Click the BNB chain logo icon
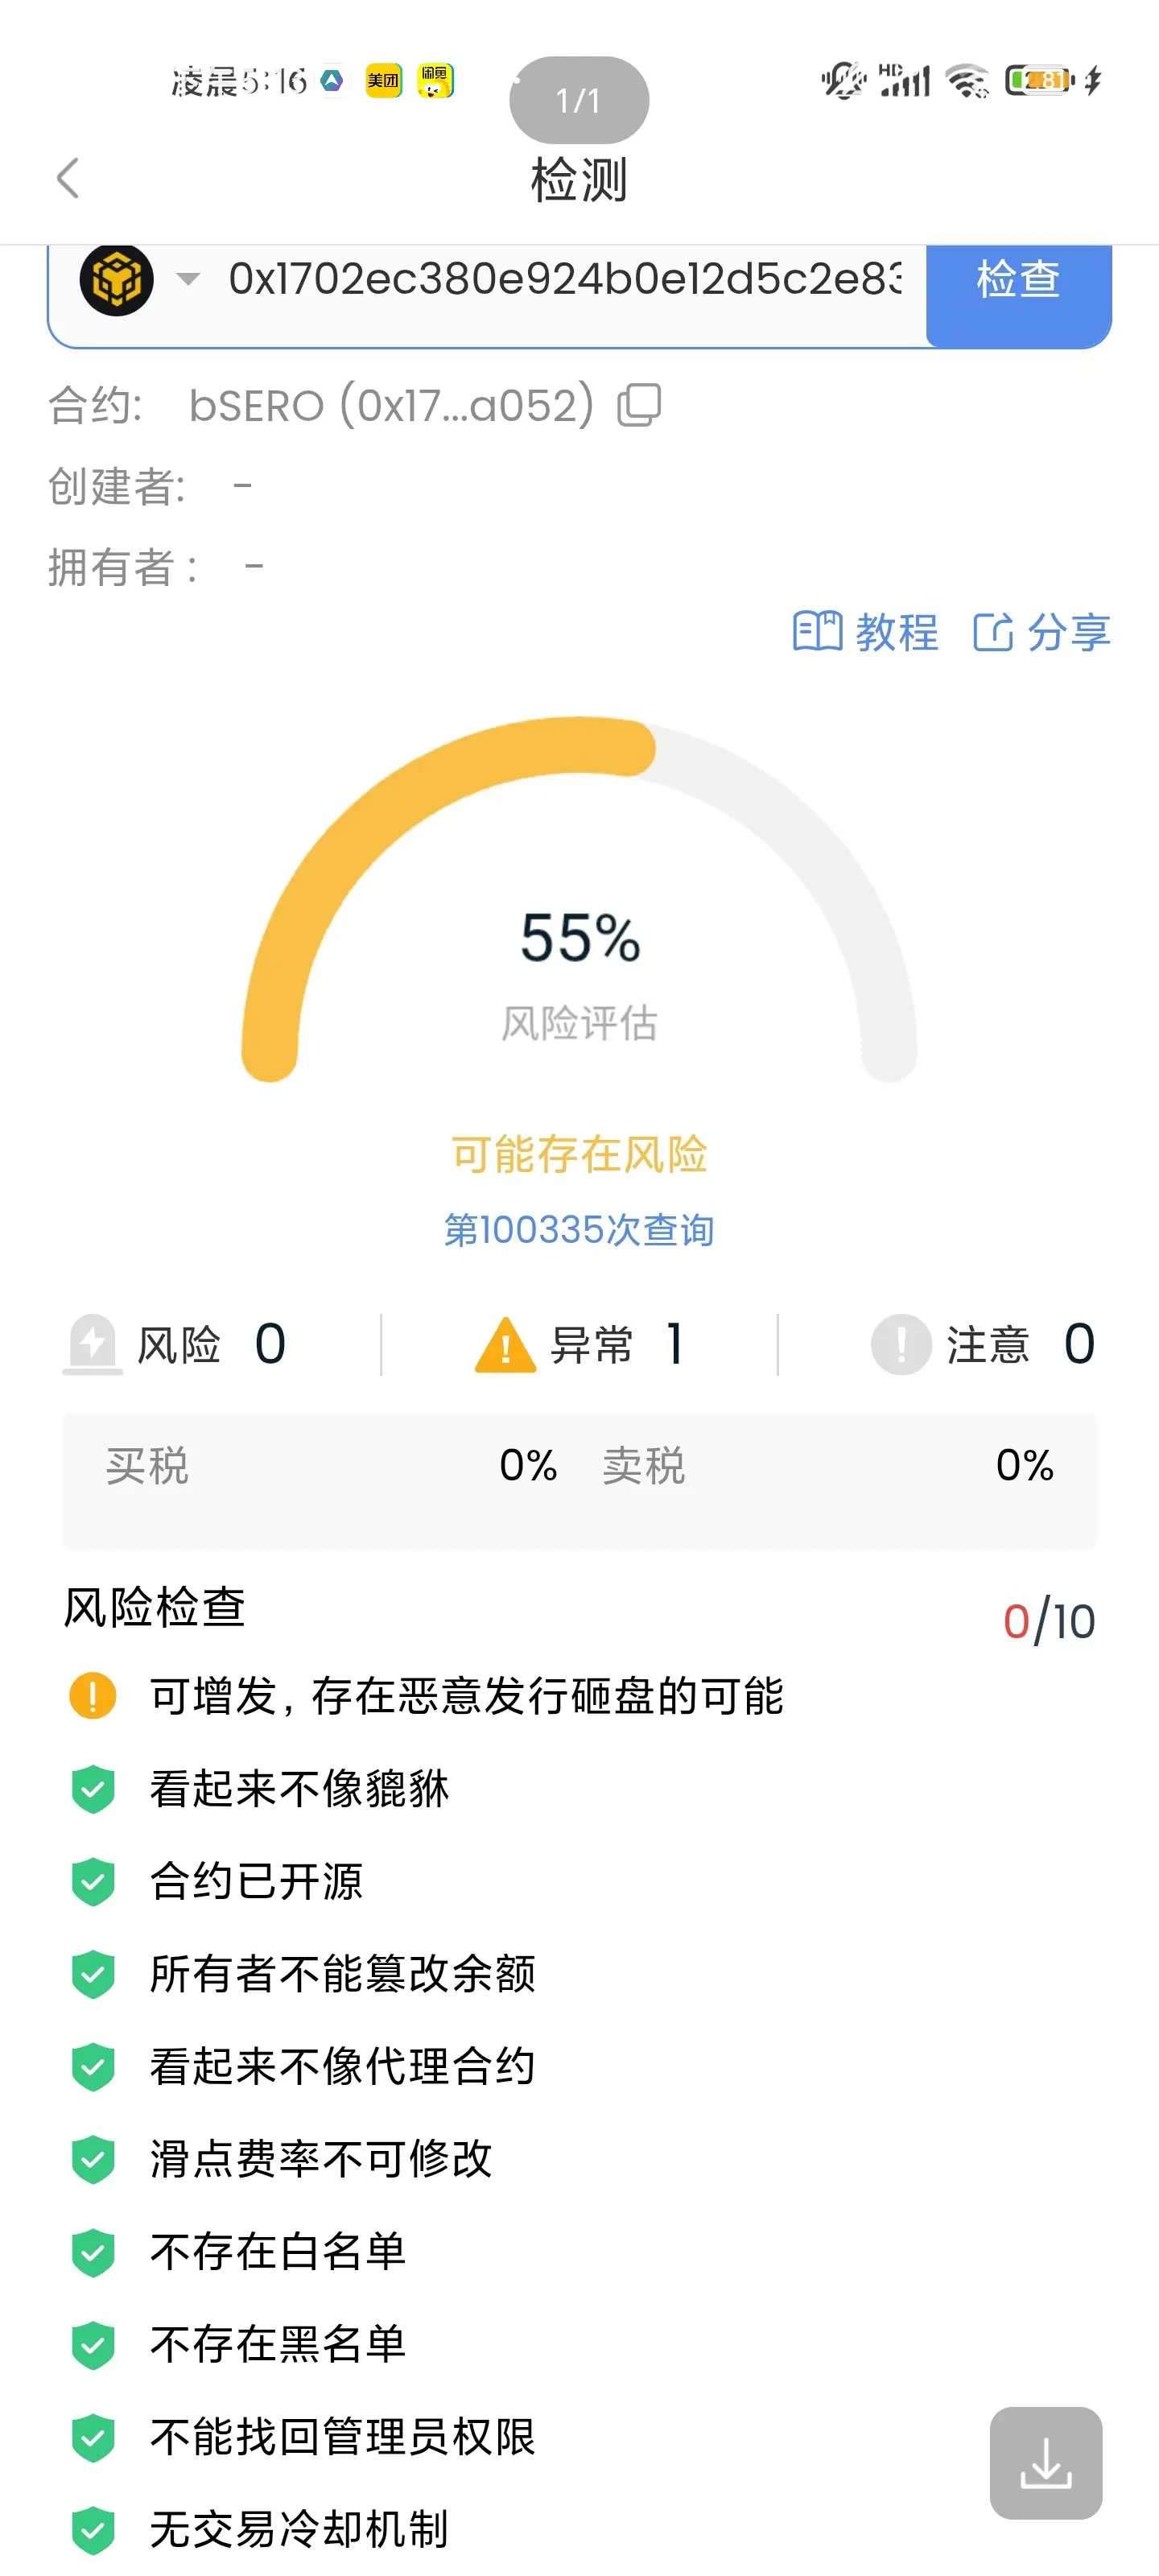 tap(116, 280)
